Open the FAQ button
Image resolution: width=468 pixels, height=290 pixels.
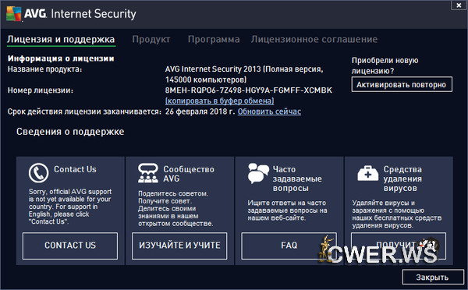point(289,246)
